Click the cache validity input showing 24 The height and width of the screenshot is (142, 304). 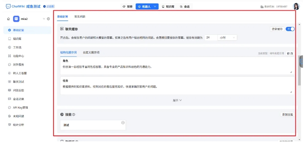[210, 38]
